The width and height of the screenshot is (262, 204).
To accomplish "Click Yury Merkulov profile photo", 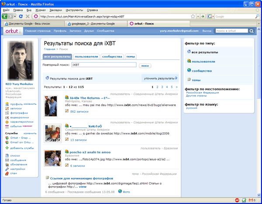I will (x=21, y=61).
